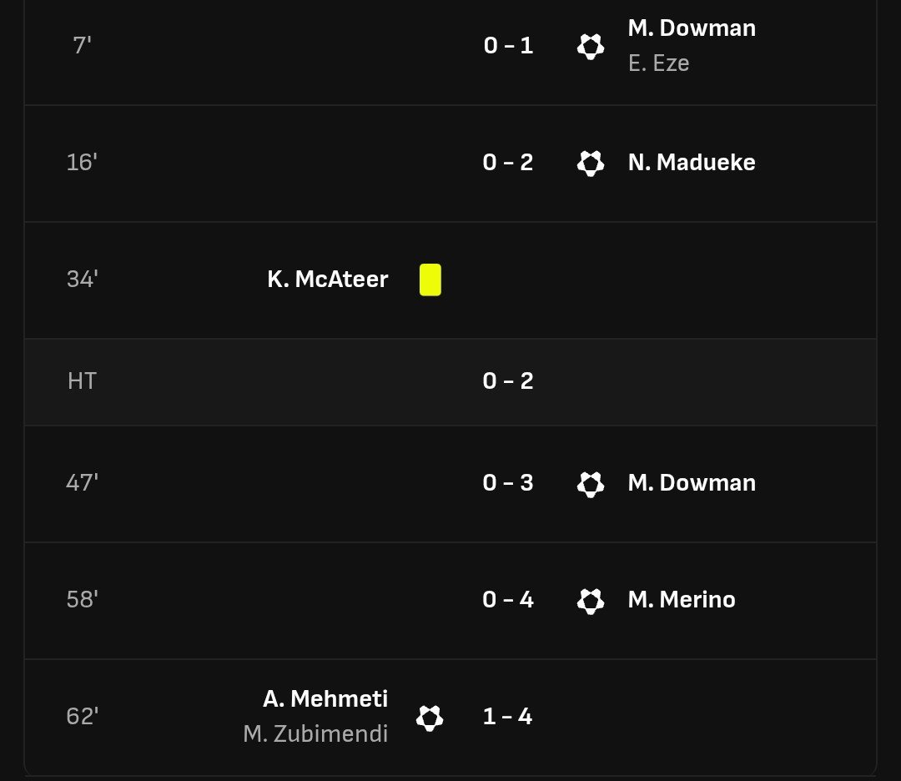Open M. Merino player page
Image resolution: width=901 pixels, height=781 pixels.
click(x=682, y=599)
